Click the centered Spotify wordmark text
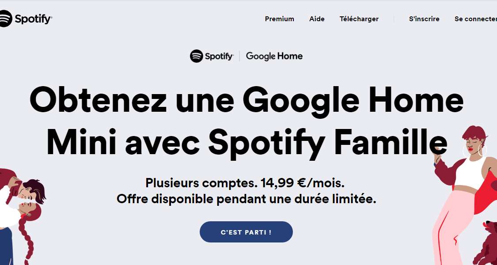 tap(219, 57)
